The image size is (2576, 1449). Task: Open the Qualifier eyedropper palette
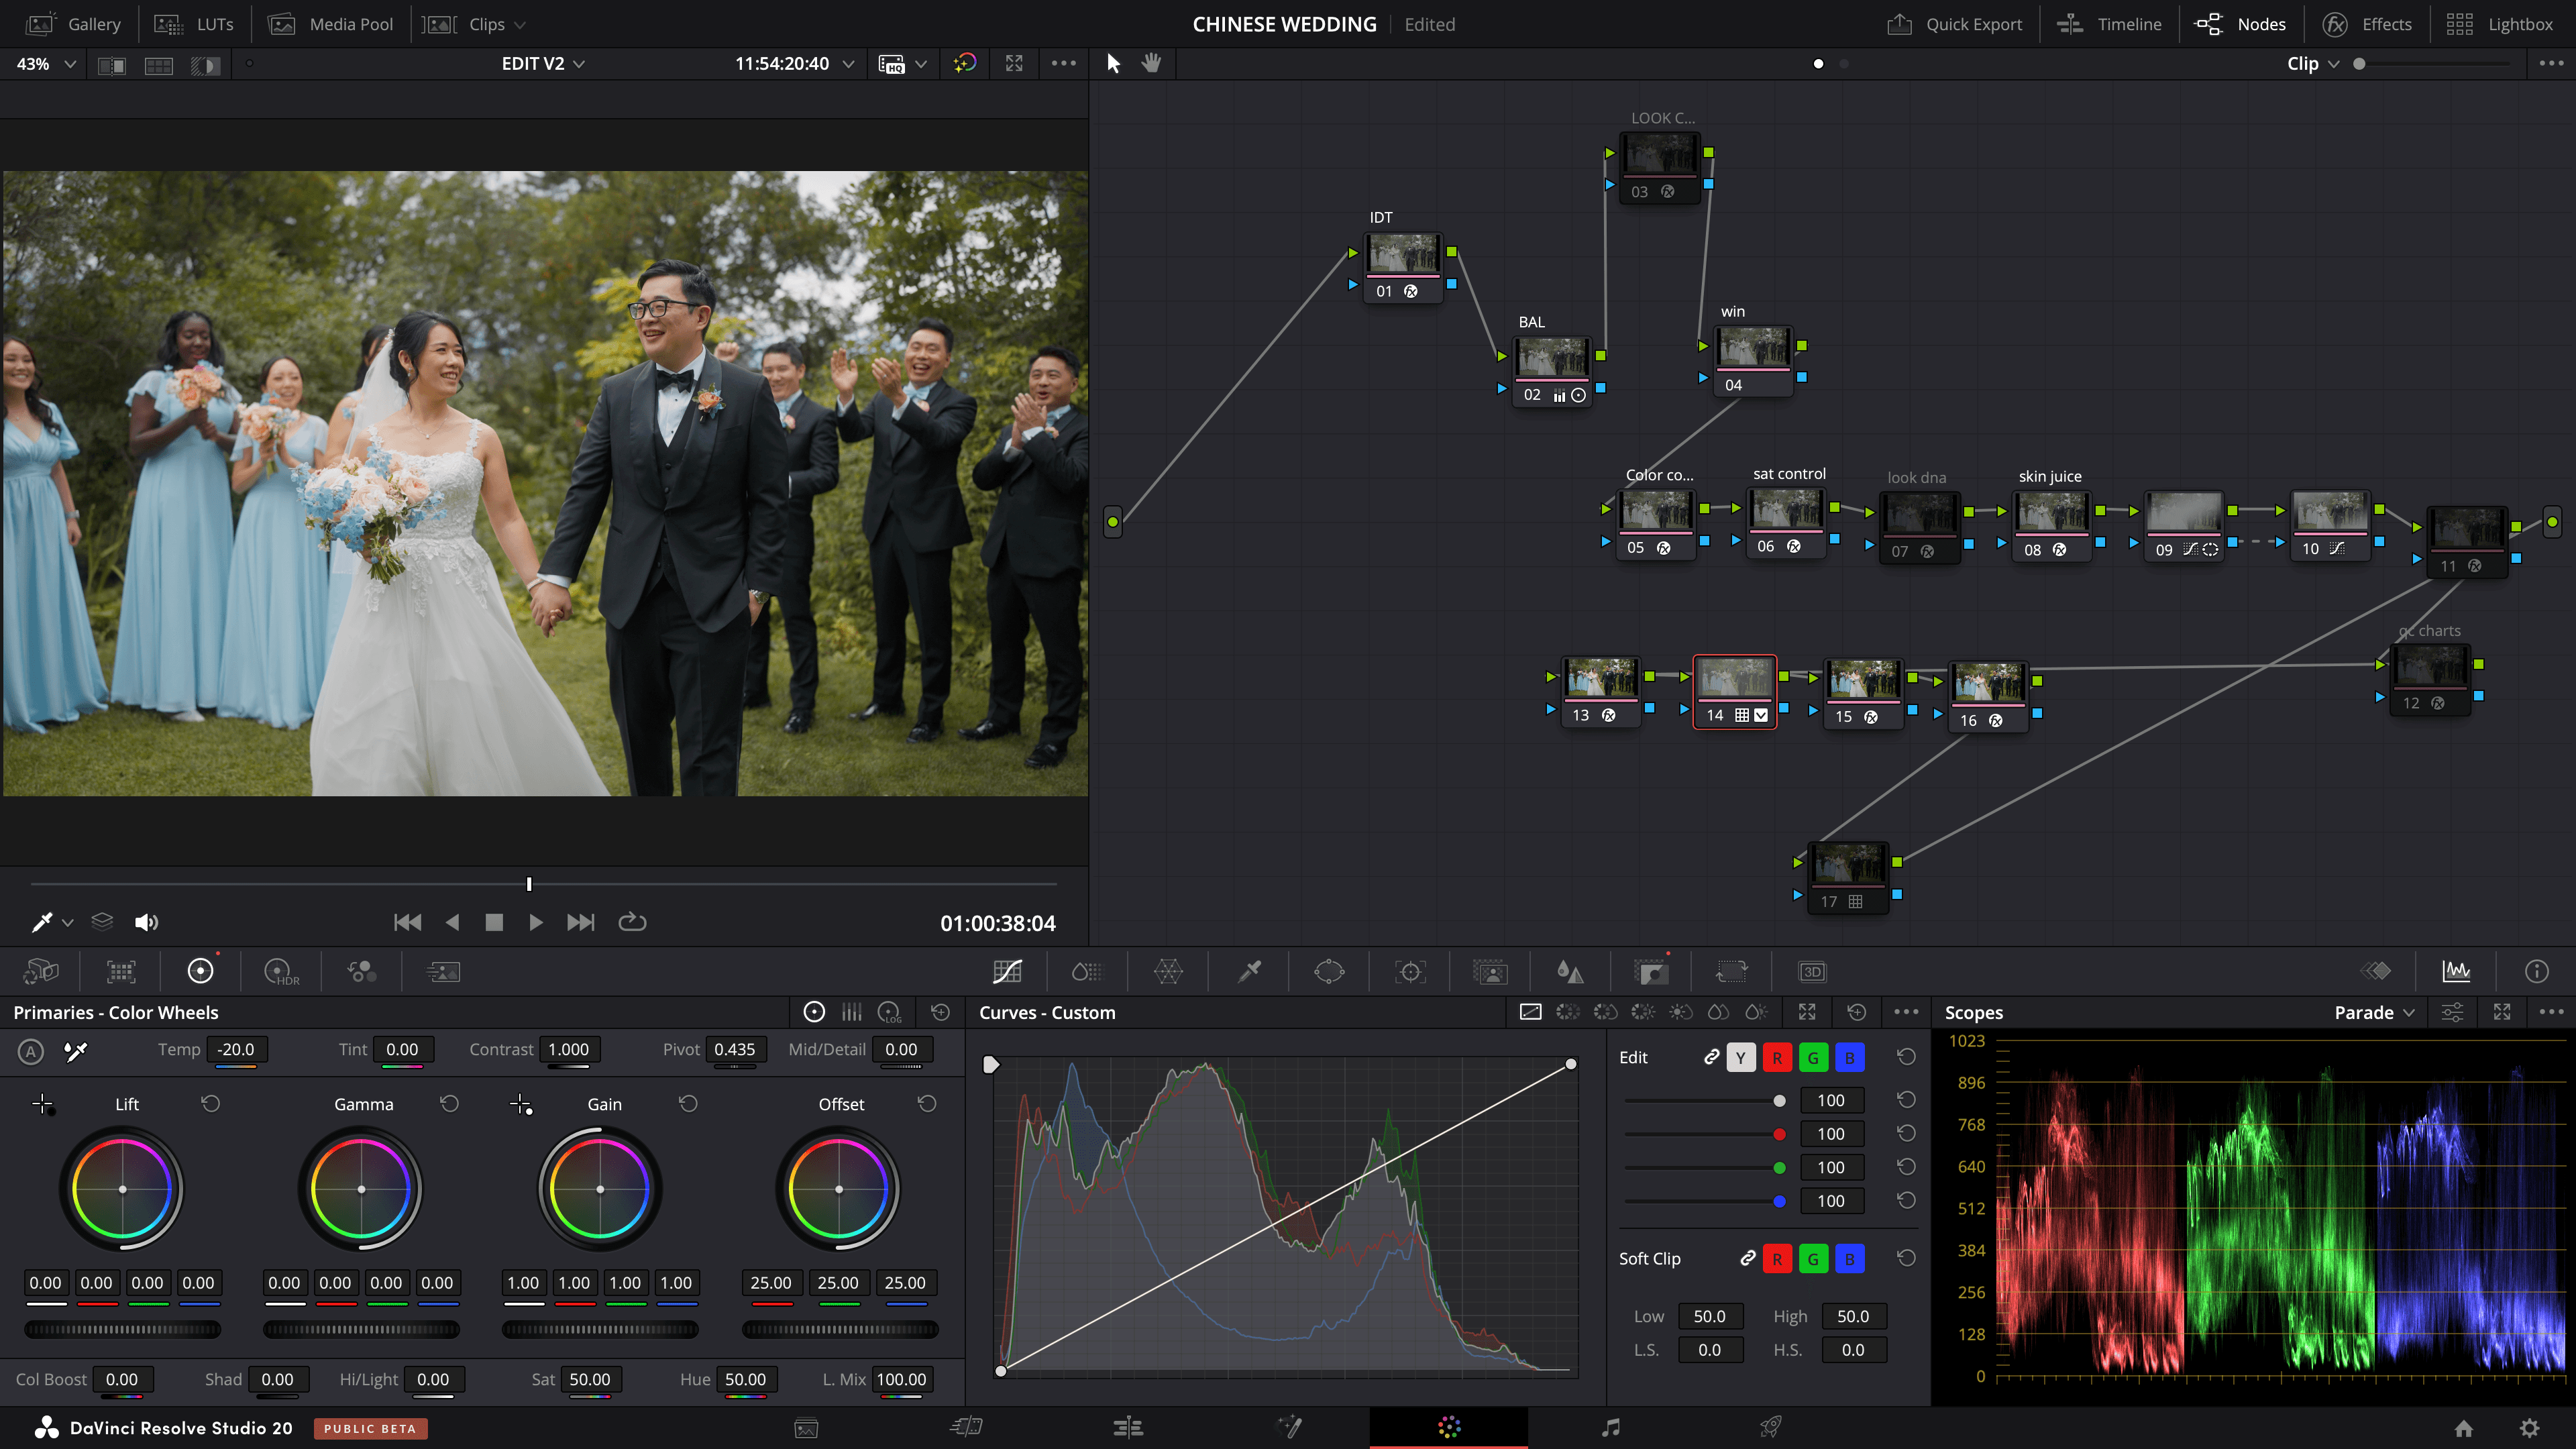(x=1249, y=971)
